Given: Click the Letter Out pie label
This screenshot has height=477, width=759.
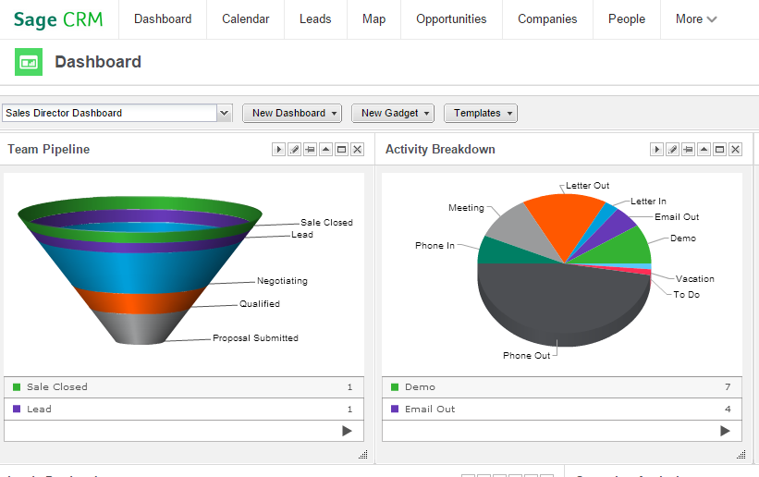Looking at the screenshot, I should [588, 186].
